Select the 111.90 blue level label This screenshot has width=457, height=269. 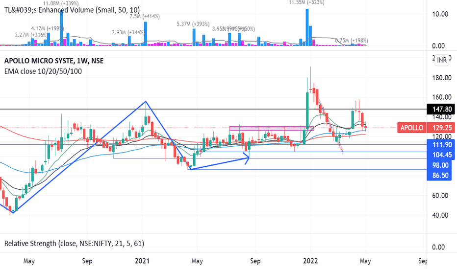point(442,145)
